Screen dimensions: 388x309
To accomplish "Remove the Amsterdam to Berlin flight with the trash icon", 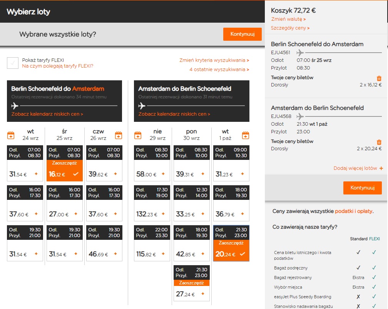I will [379, 142].
